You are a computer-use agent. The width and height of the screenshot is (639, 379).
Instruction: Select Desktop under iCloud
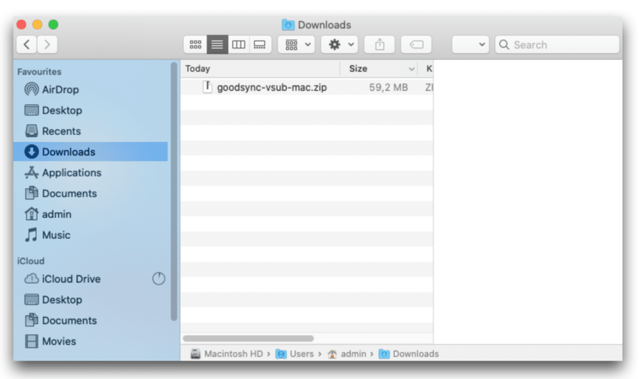pos(90,300)
